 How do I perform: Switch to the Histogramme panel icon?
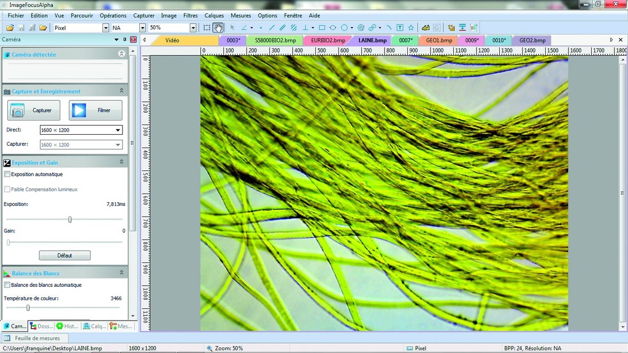(x=66, y=326)
